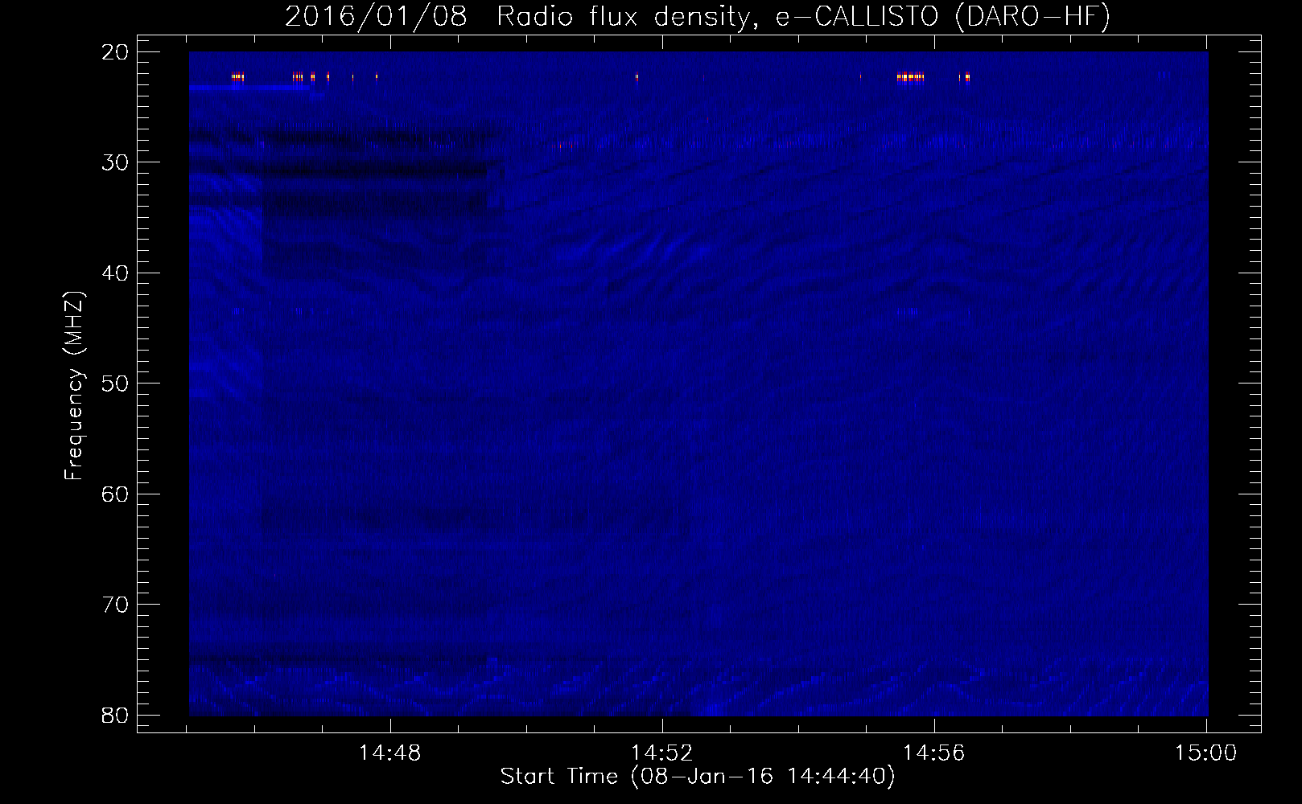1302x804 pixels.
Task: Click the 'Start Time (08-Jan-16 14:44:40)' label
Action: [x=698, y=777]
